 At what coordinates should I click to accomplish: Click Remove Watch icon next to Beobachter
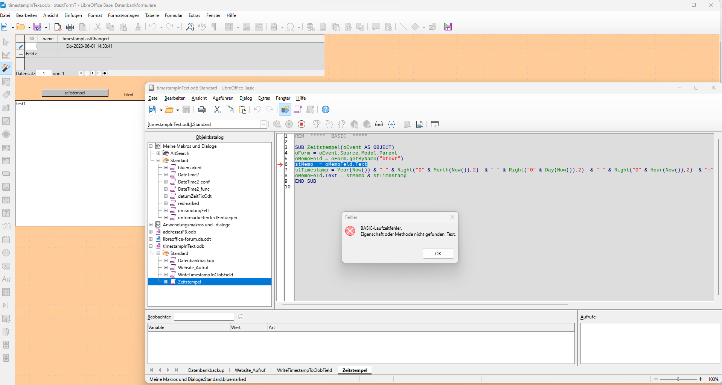coord(241,317)
